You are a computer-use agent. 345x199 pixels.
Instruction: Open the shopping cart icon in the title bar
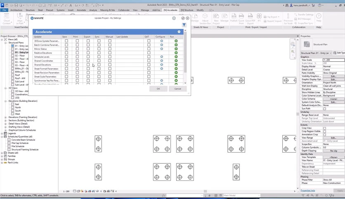pyautogui.click(x=313, y=5)
